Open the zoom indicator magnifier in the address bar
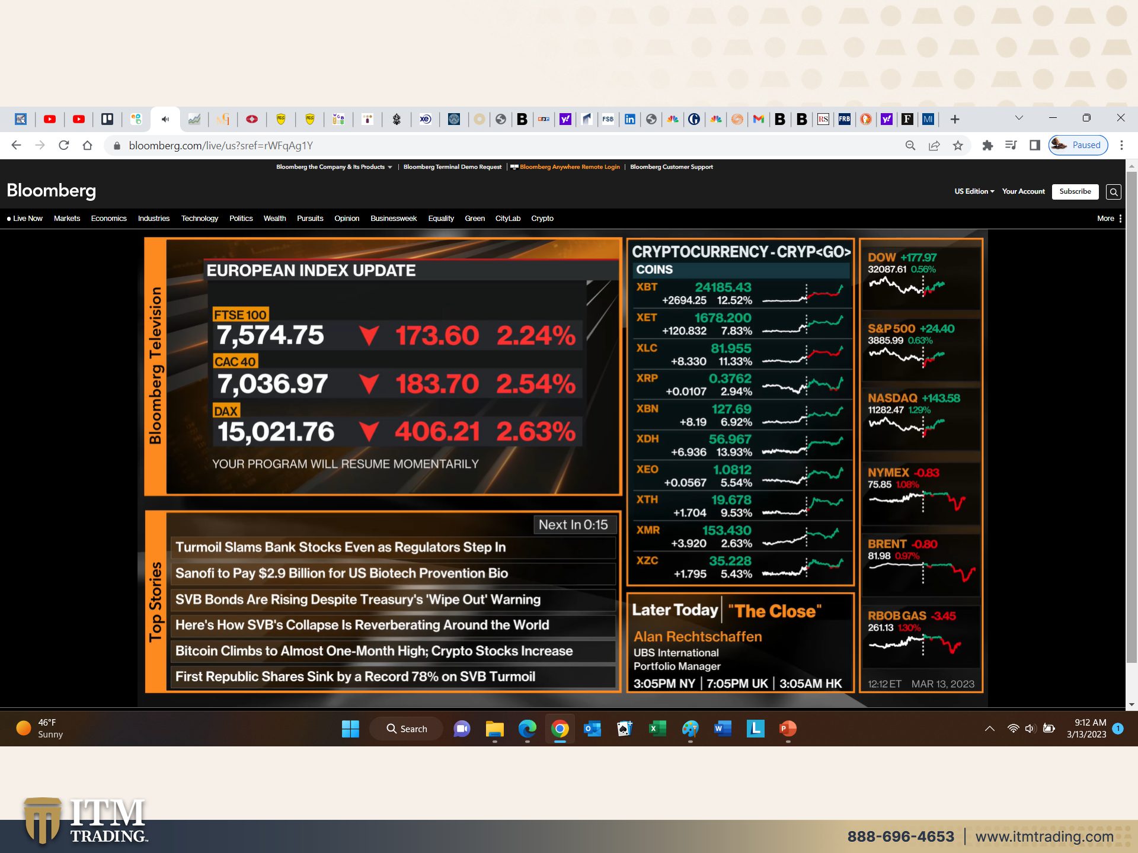 [x=910, y=145]
